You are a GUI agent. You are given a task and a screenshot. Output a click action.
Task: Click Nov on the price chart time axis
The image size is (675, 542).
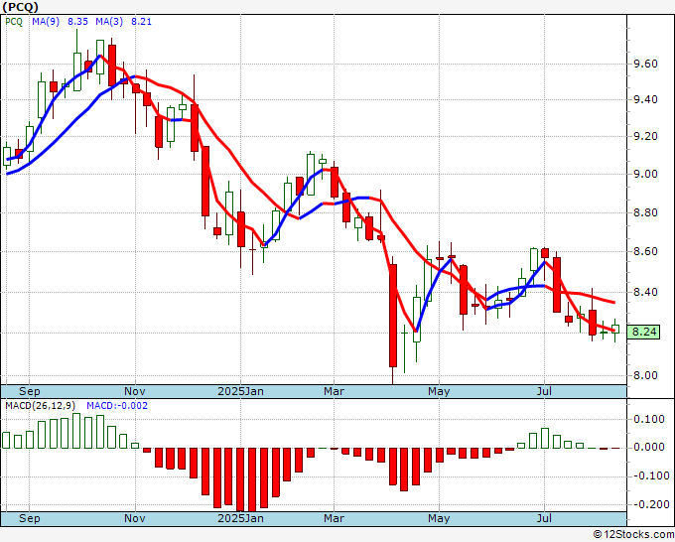[135, 391]
